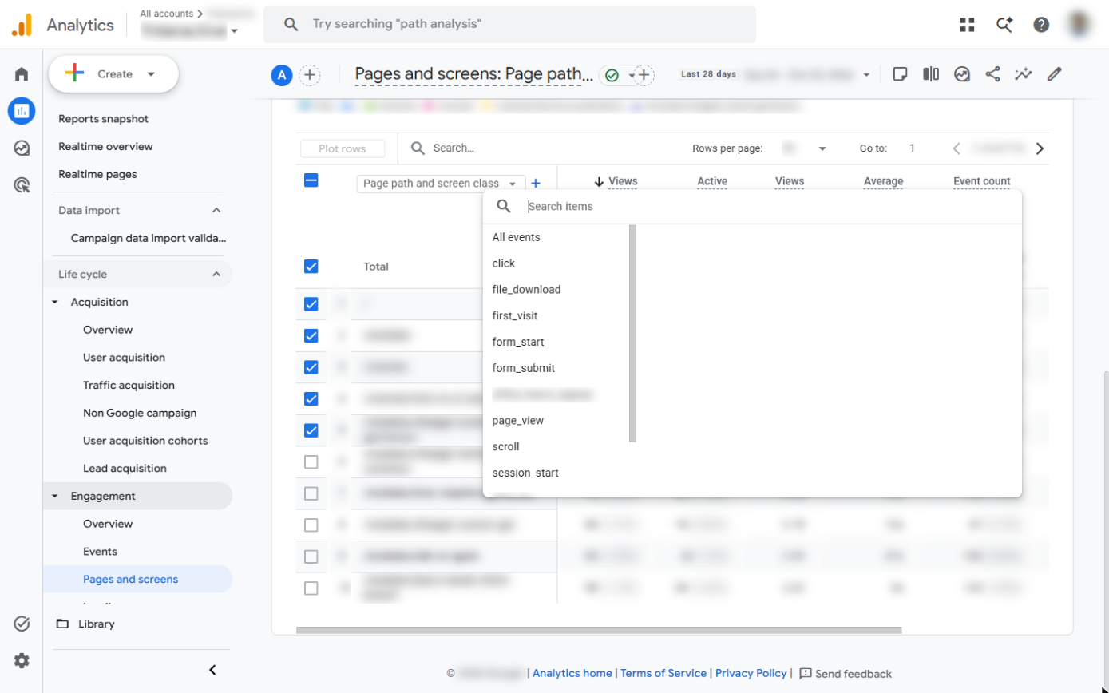Screen dimensions: 1109x693
Task: Click the event list vertical scrollbar
Action: [x=633, y=334]
